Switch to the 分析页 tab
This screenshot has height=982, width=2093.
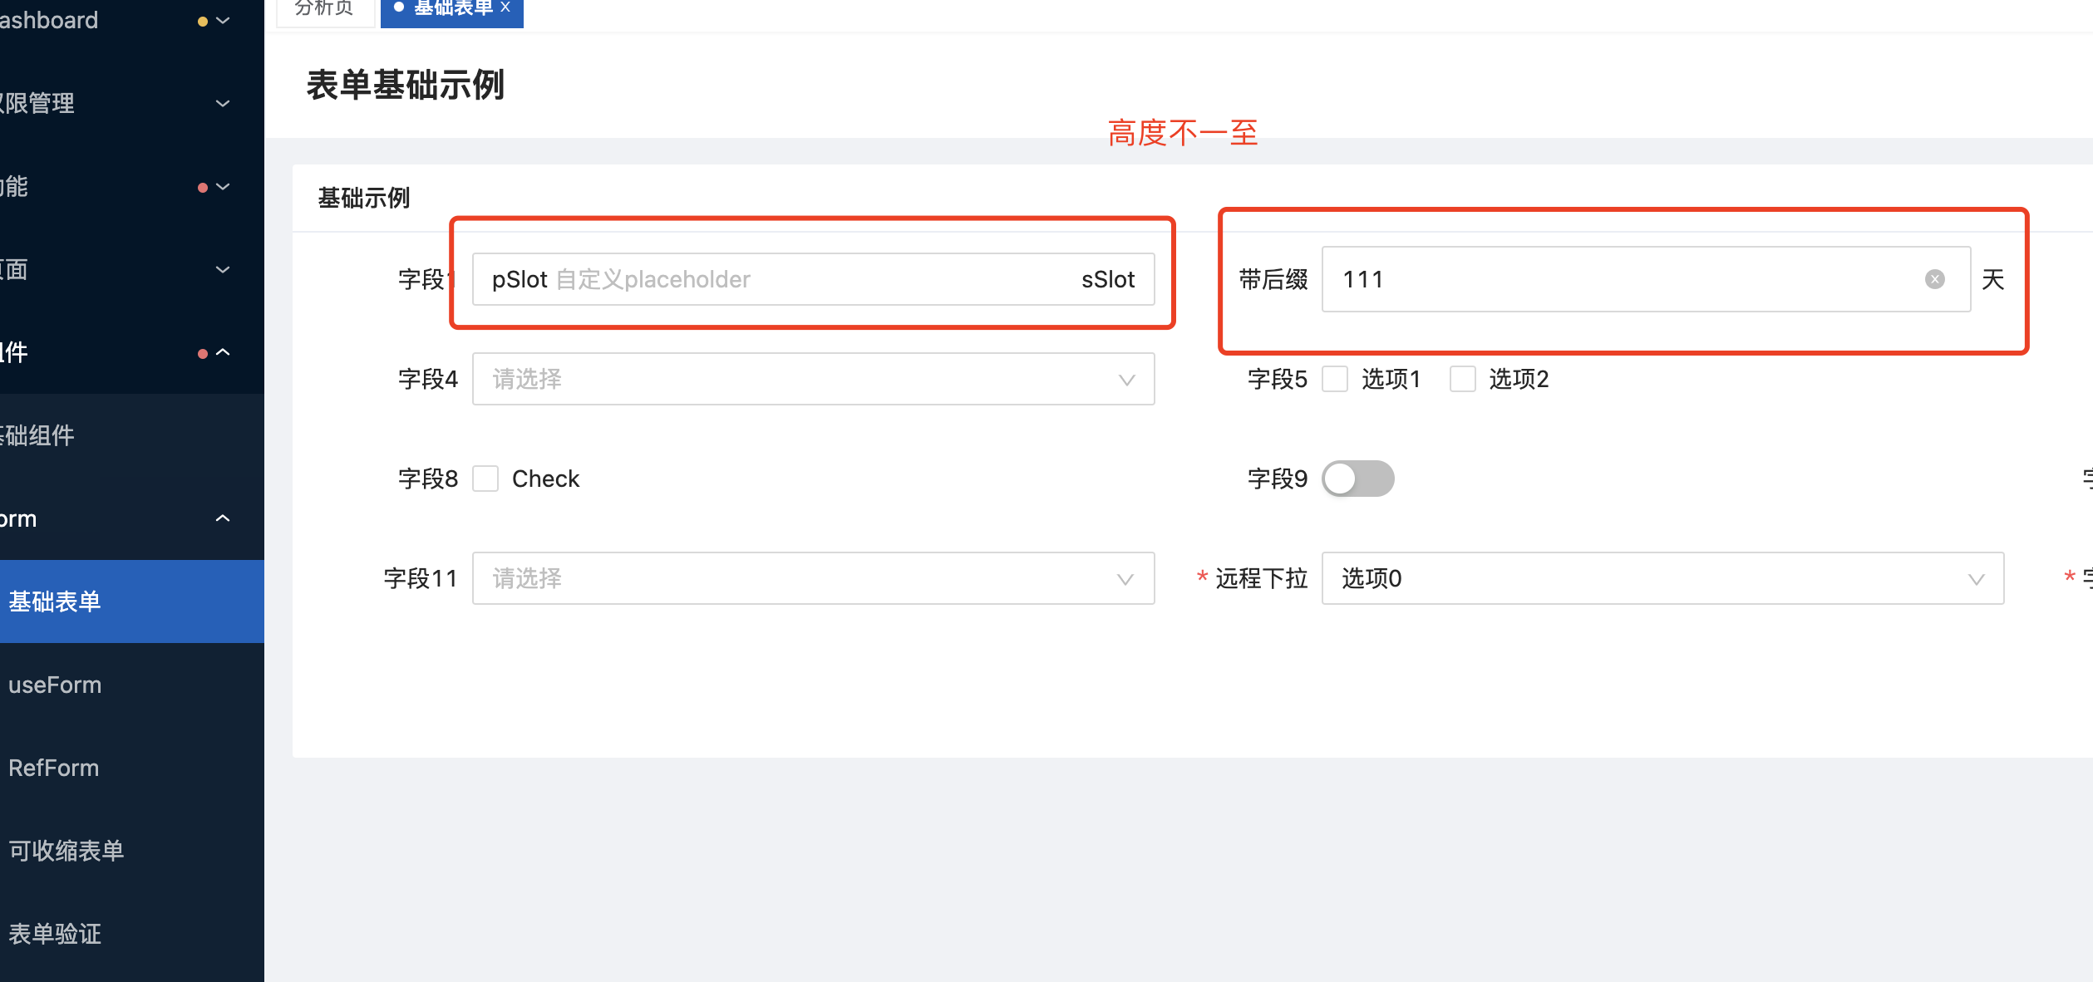(325, 8)
